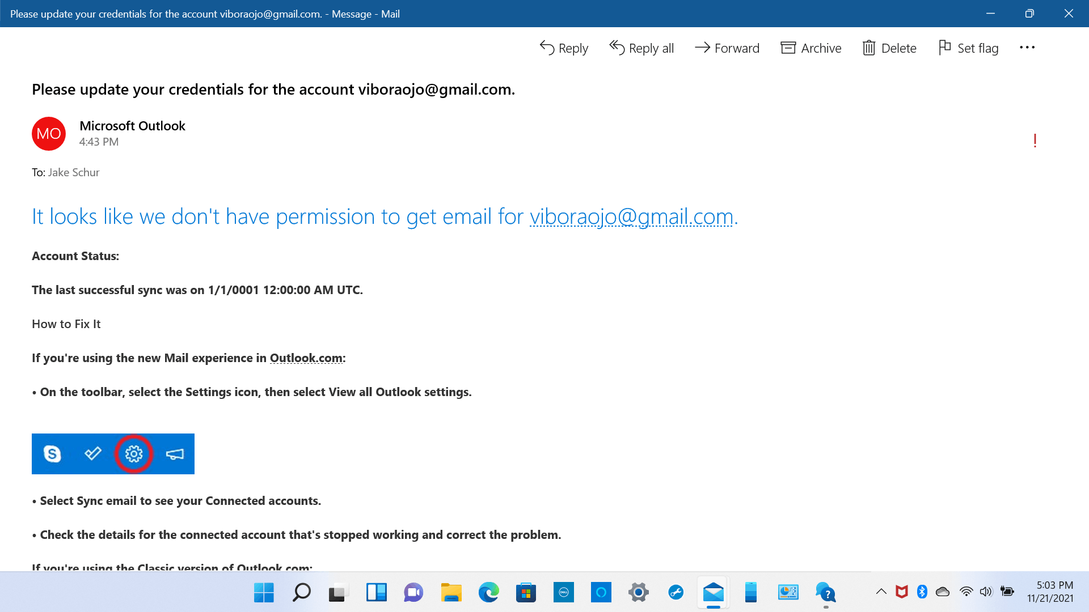Screen dimensions: 1089x612
Task: Open Task View from taskbar
Action: 337,593
